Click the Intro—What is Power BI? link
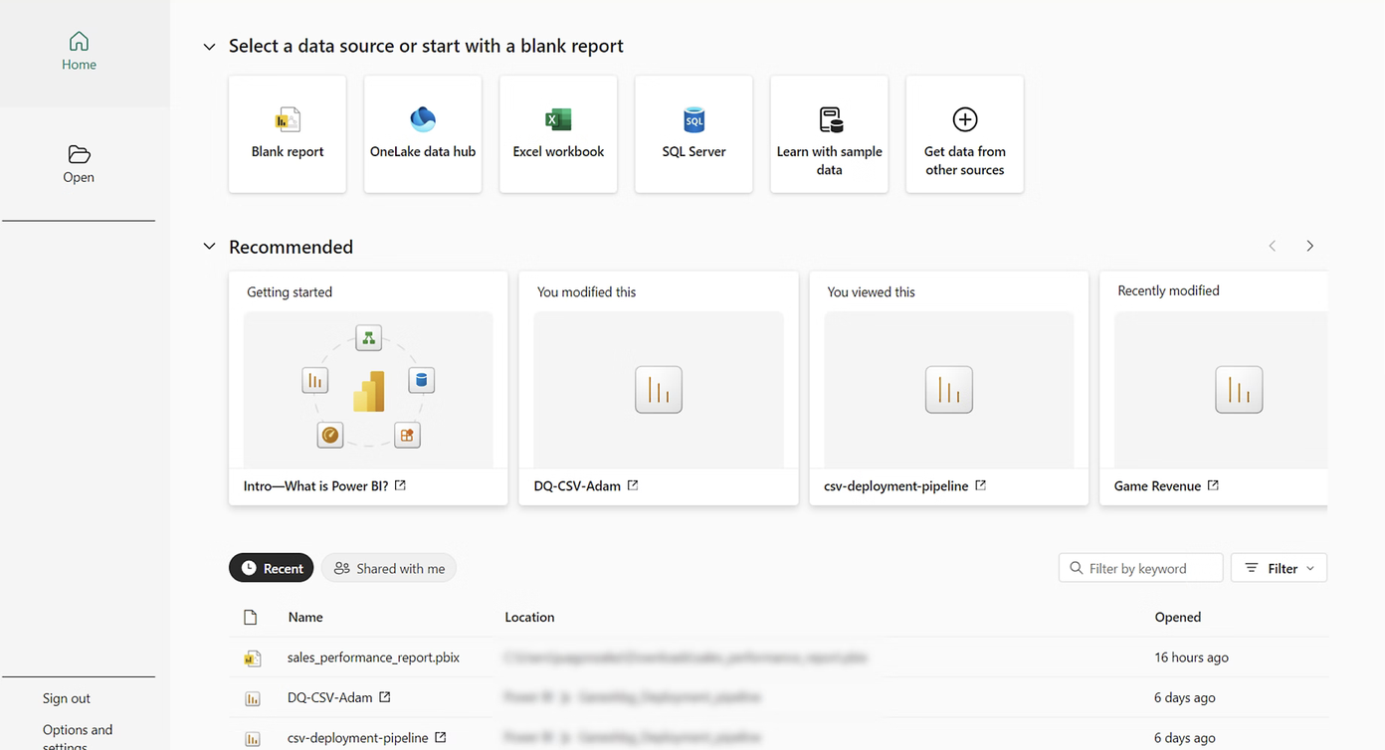 point(315,485)
